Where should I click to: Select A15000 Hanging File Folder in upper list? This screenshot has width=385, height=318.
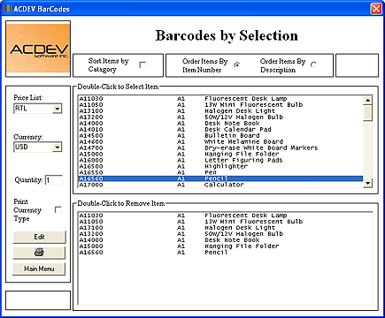pyautogui.click(x=220, y=154)
